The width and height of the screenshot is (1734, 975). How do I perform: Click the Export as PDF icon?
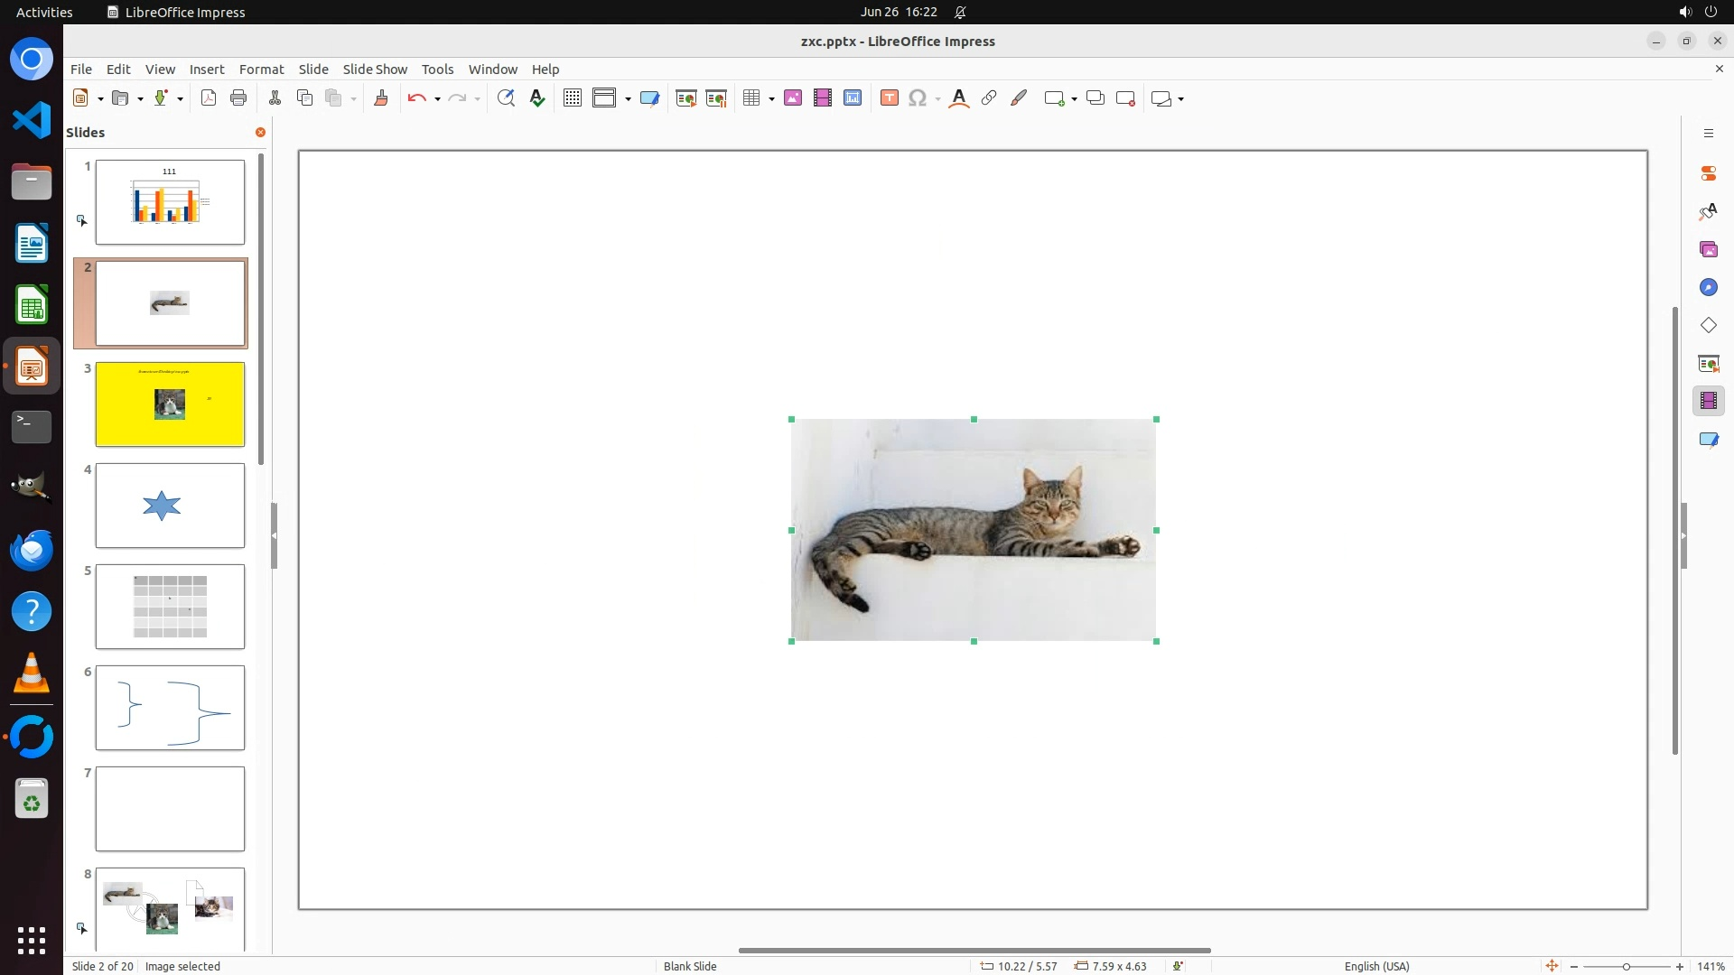click(x=209, y=98)
